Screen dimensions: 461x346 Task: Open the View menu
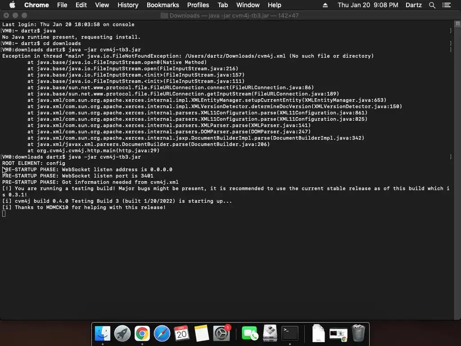pyautogui.click(x=102, y=5)
